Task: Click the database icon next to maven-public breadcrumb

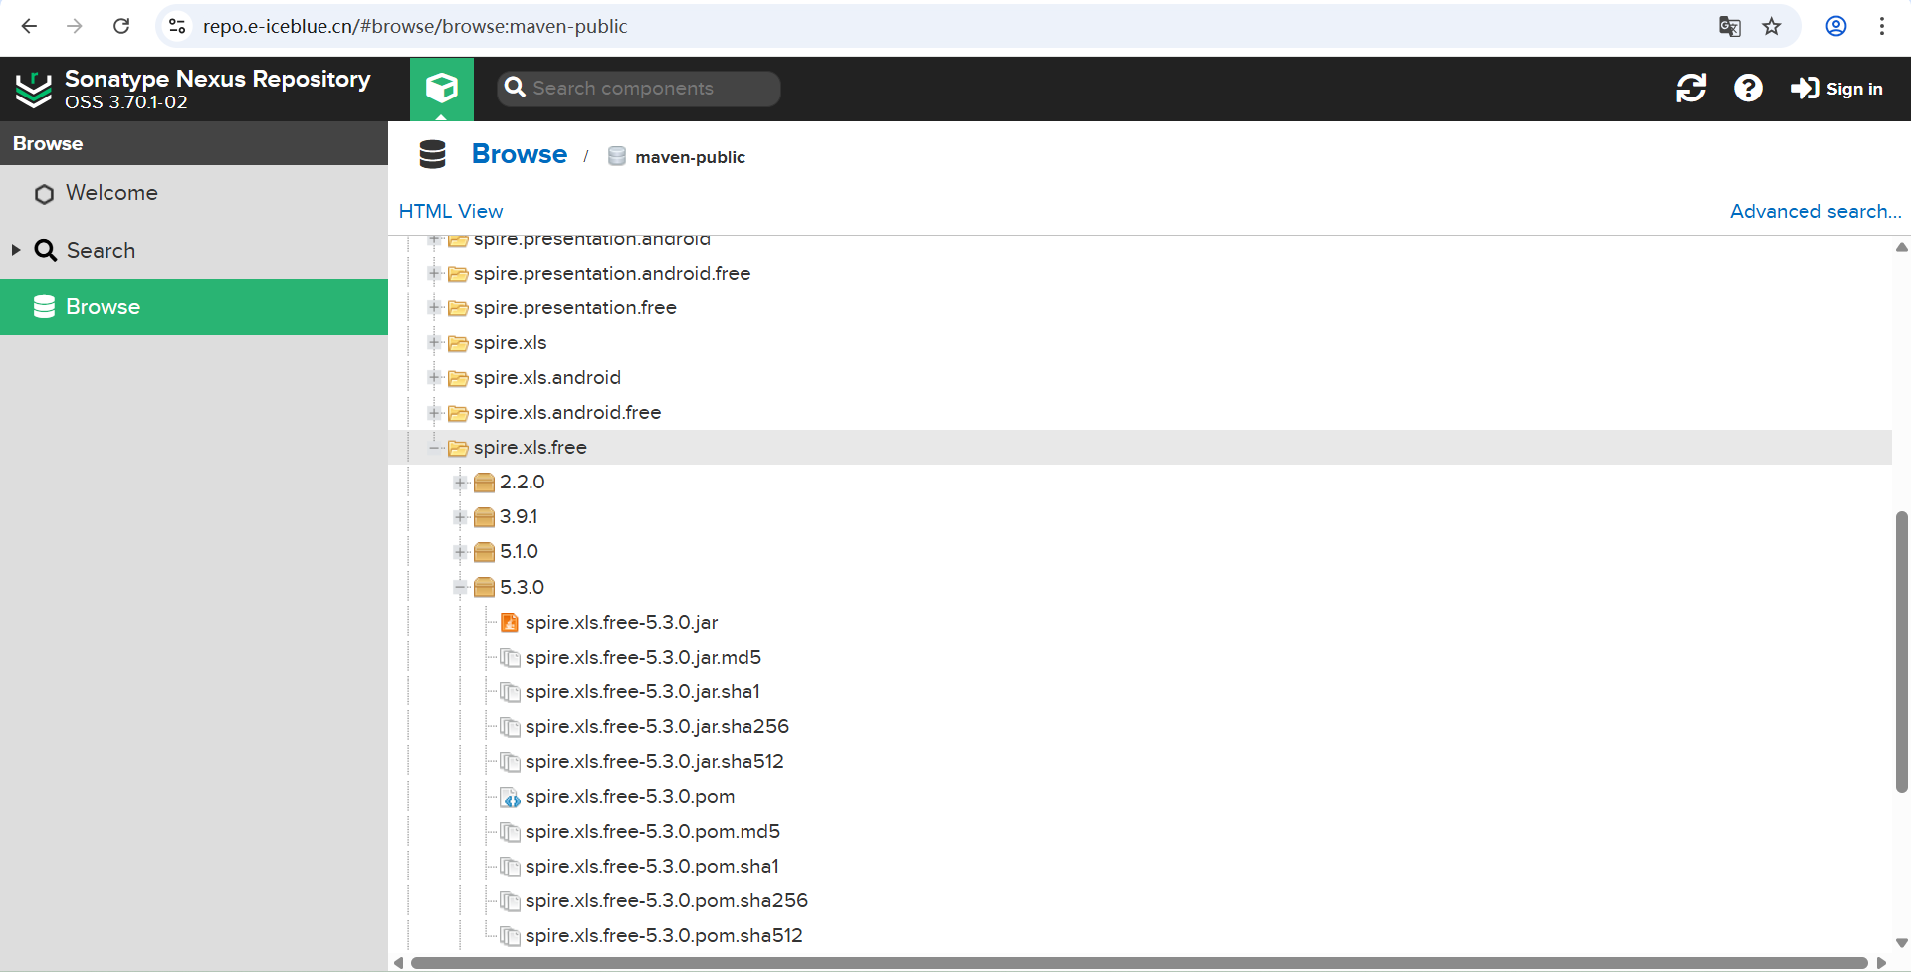Action: point(616,156)
